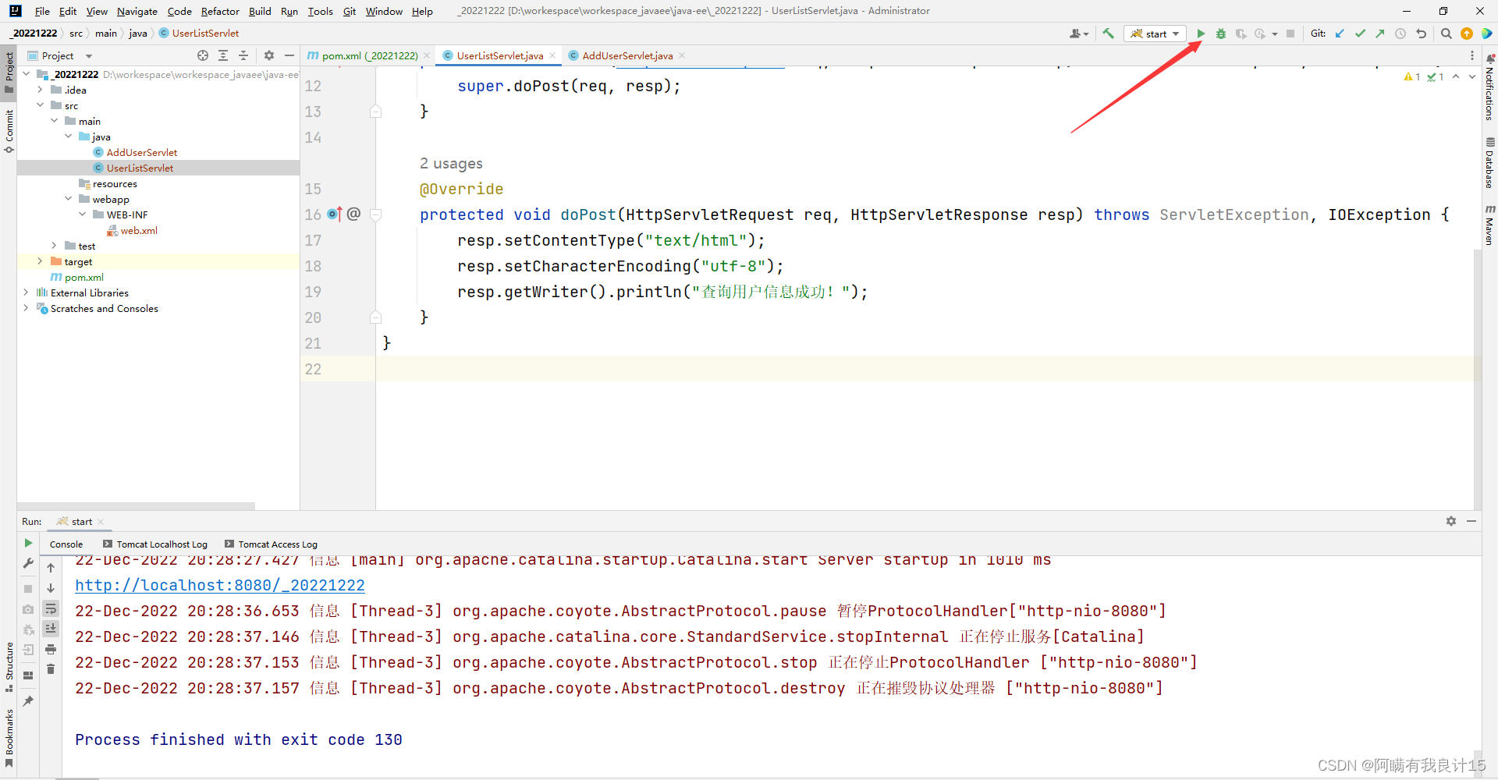Toggle the fold marker on line 20
Screen dimensions: 1498x780
pos(375,317)
